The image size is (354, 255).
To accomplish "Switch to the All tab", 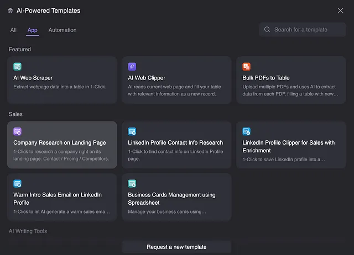I will pos(13,30).
